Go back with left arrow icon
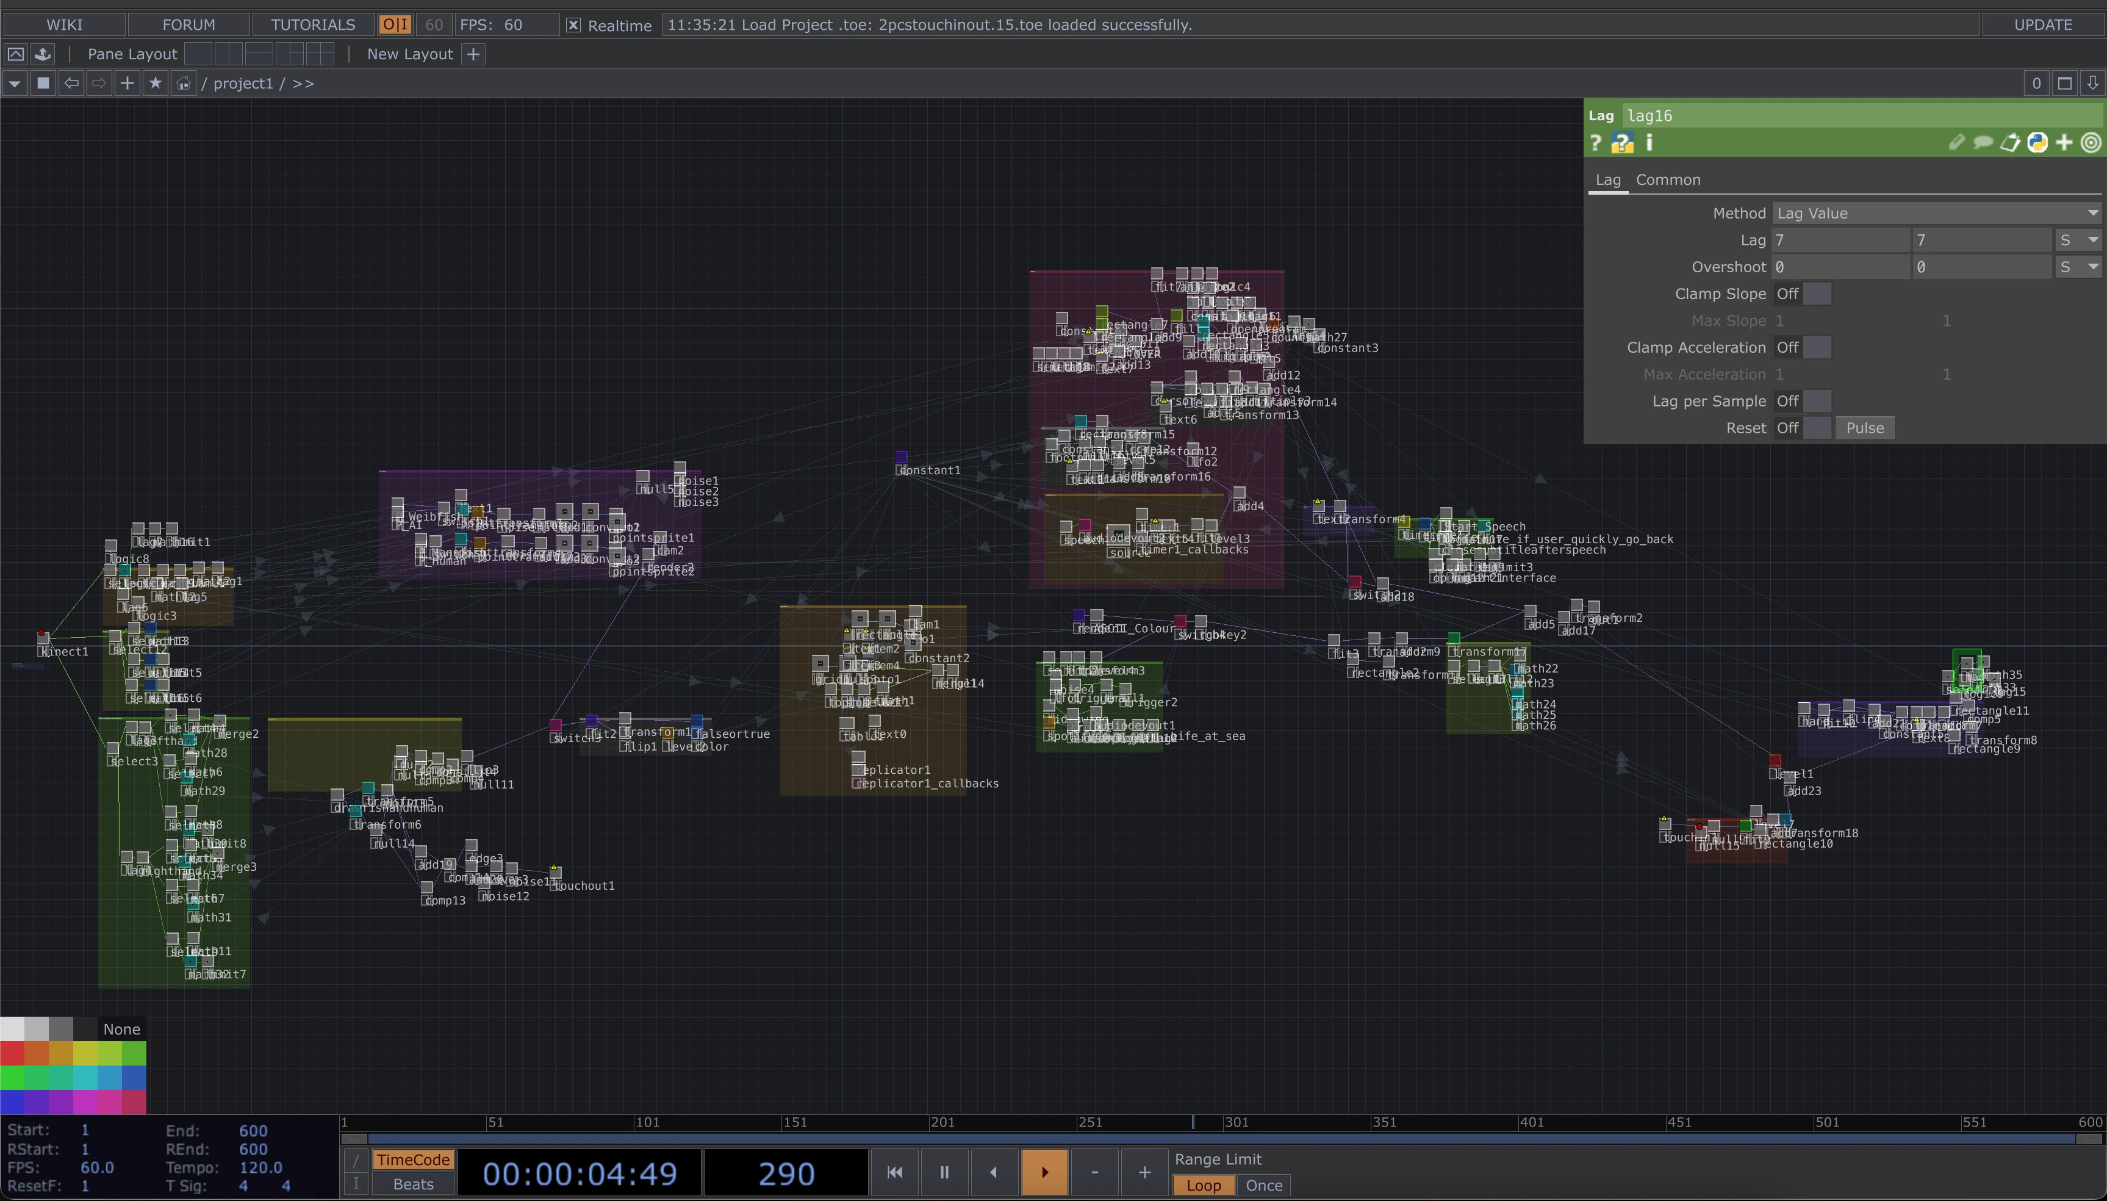2107x1201 pixels. click(72, 84)
